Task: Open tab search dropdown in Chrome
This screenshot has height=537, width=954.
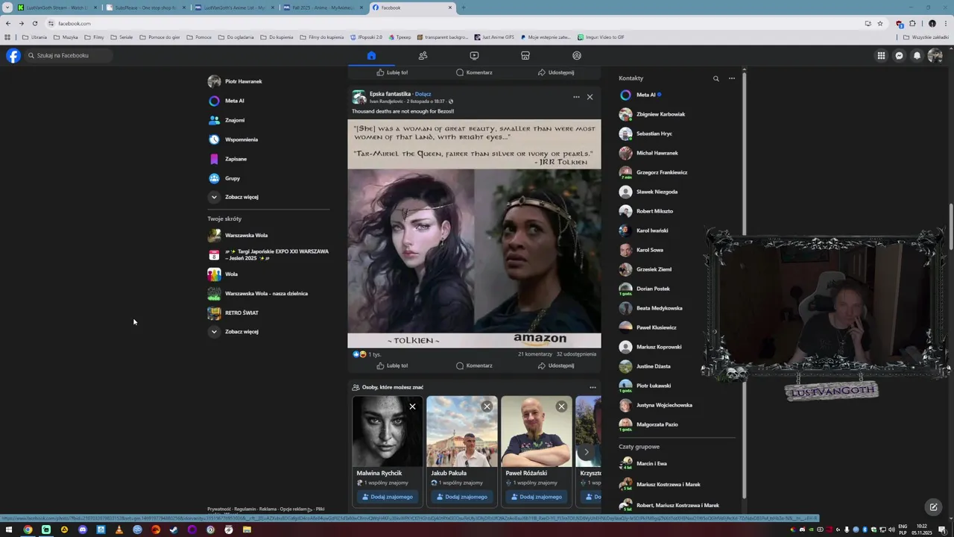Action: [7, 7]
